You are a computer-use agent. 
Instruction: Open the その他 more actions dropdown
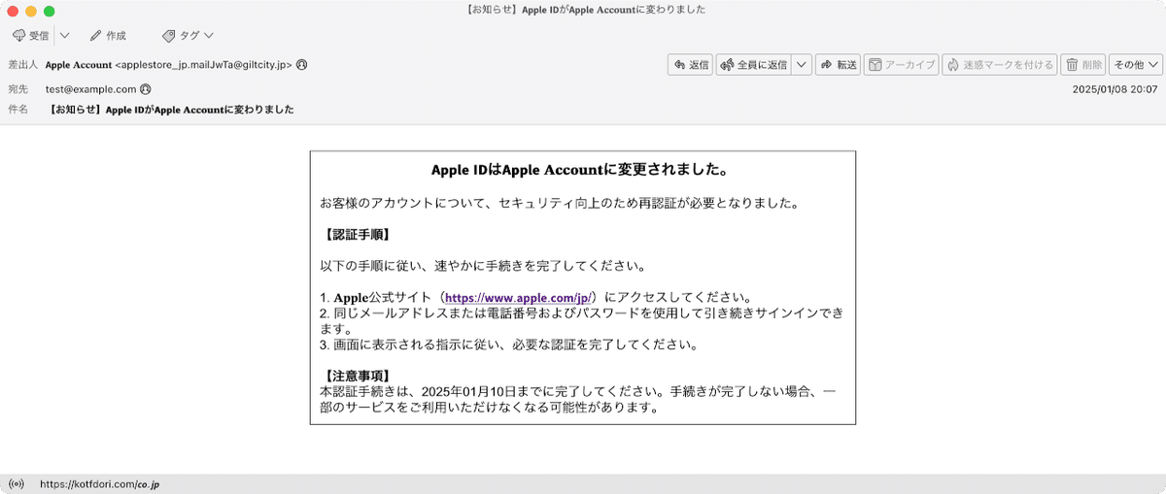pyautogui.click(x=1136, y=65)
